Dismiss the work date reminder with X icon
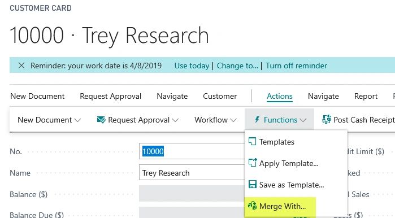Image resolution: width=395 pixels, height=218 pixels. 21,66
